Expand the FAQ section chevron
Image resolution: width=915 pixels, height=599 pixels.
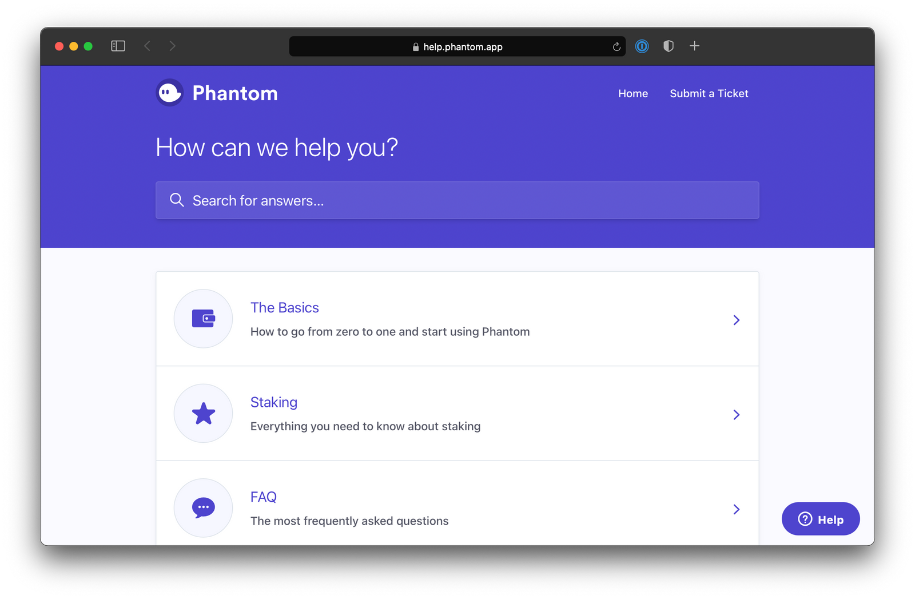(736, 509)
